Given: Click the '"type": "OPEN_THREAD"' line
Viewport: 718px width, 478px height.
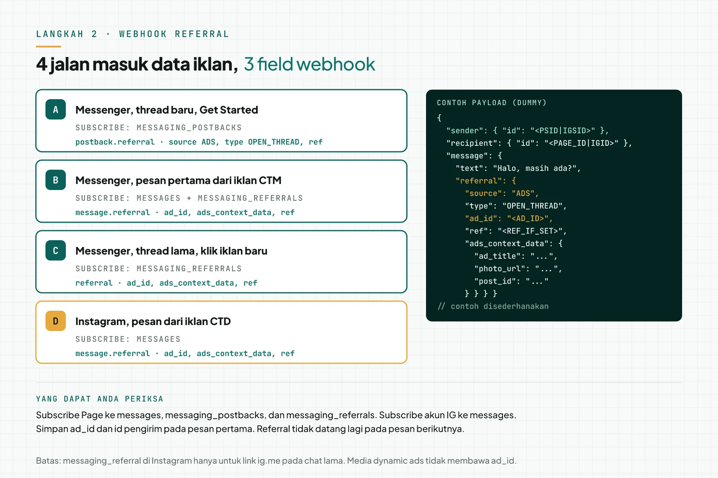Looking at the screenshot, I should point(516,206).
